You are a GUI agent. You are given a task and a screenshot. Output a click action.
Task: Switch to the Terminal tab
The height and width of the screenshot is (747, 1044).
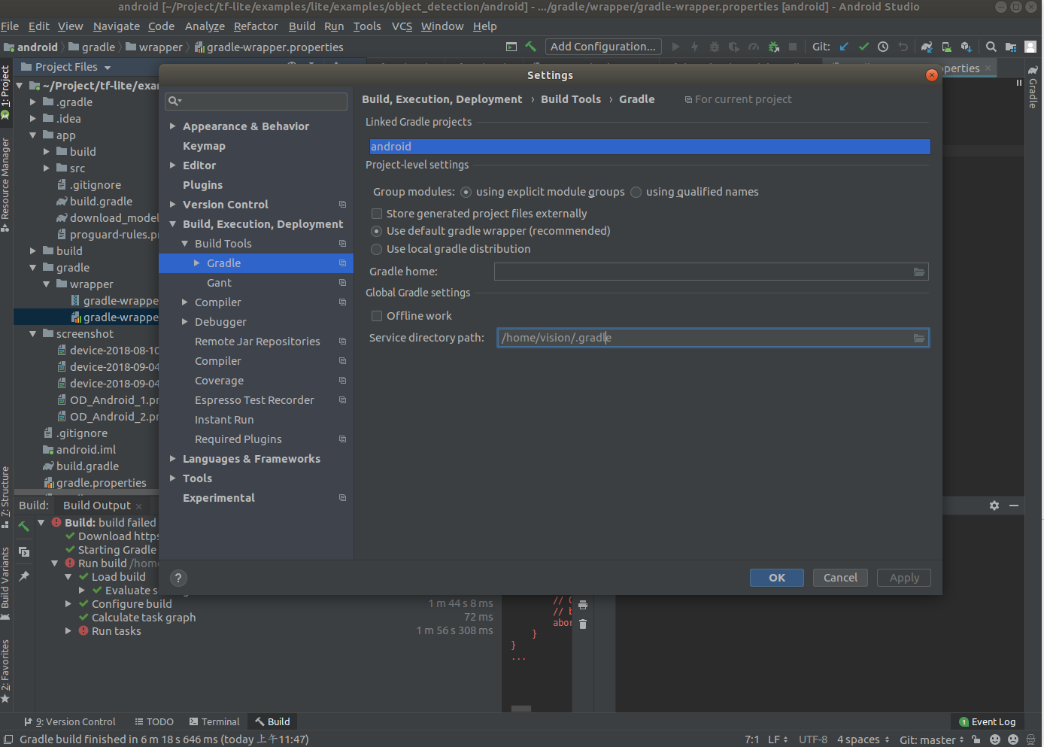[x=214, y=721]
